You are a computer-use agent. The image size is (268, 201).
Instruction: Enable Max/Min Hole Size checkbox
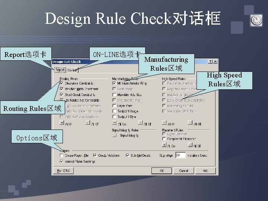pos(114,95)
